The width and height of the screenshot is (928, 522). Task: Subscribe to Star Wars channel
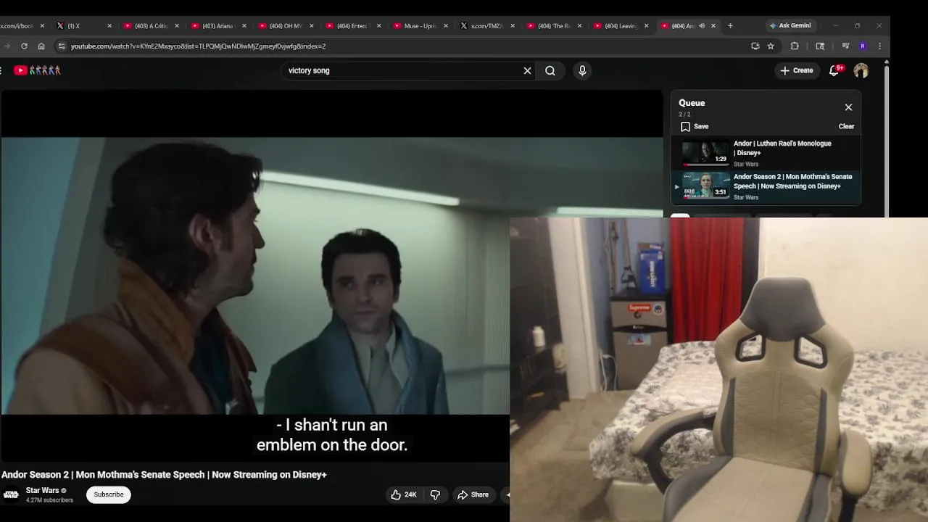tap(109, 494)
